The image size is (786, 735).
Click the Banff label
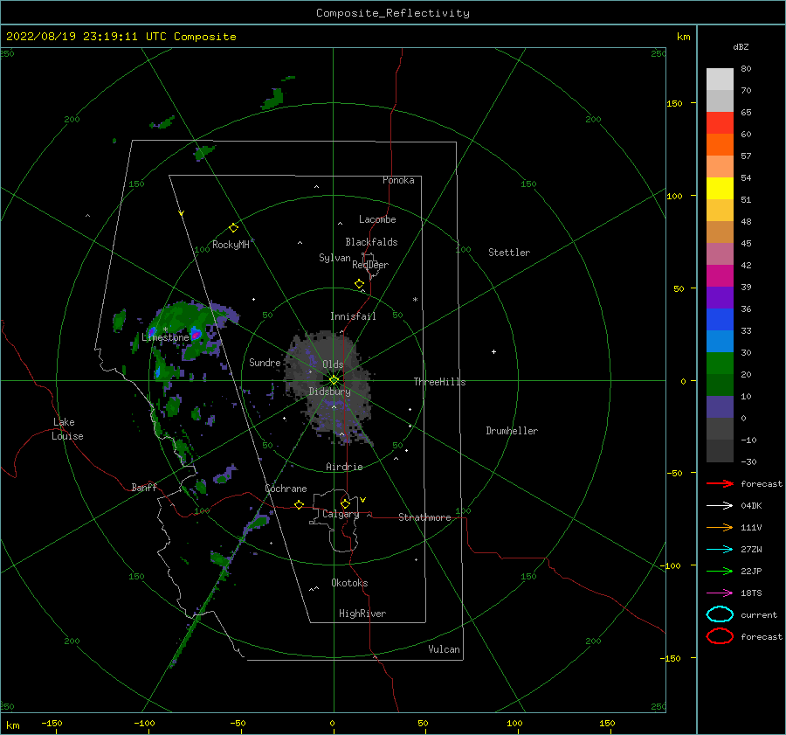click(144, 487)
